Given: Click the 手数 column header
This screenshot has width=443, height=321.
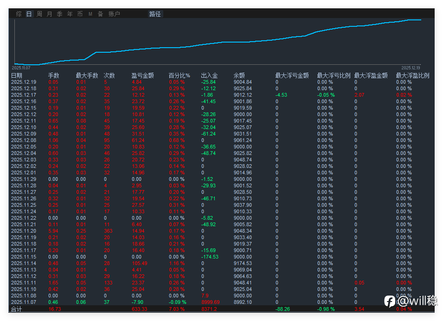Looking at the screenshot, I should click(x=53, y=75).
